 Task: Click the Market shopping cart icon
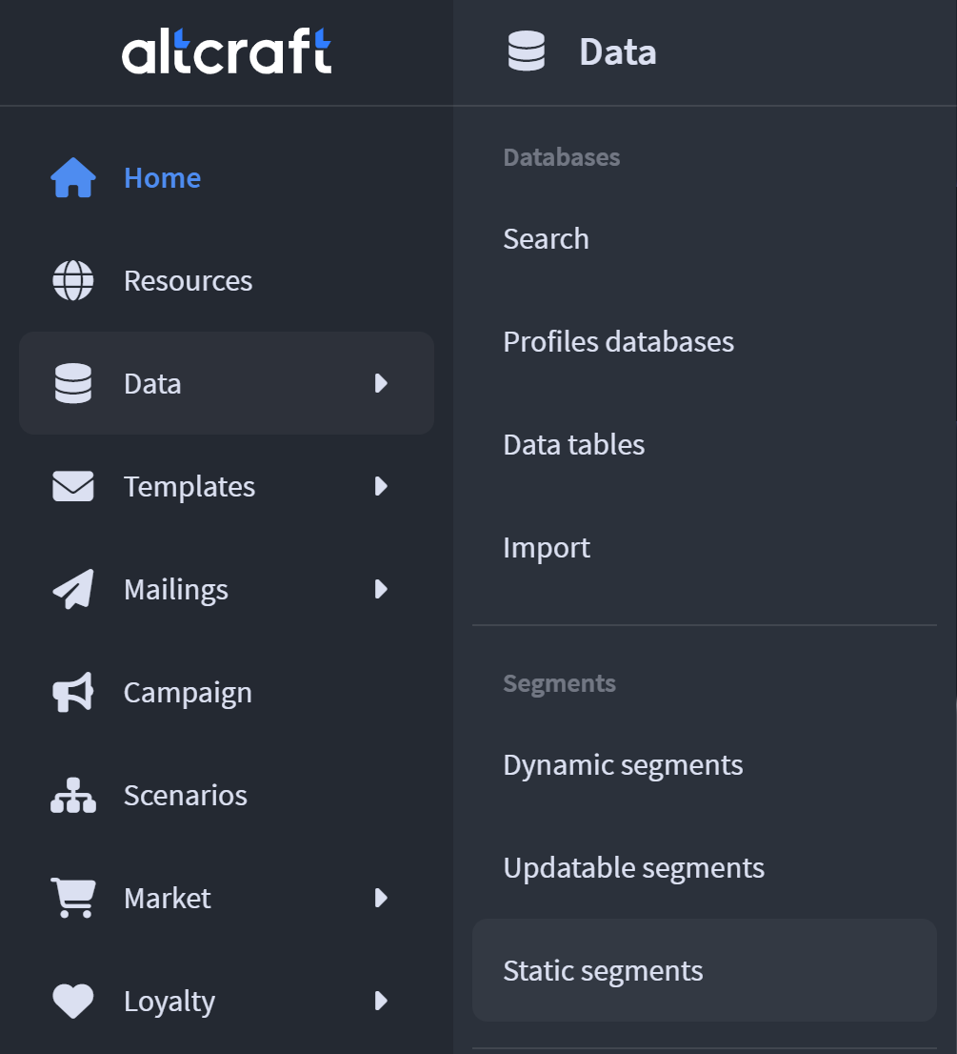coord(73,899)
